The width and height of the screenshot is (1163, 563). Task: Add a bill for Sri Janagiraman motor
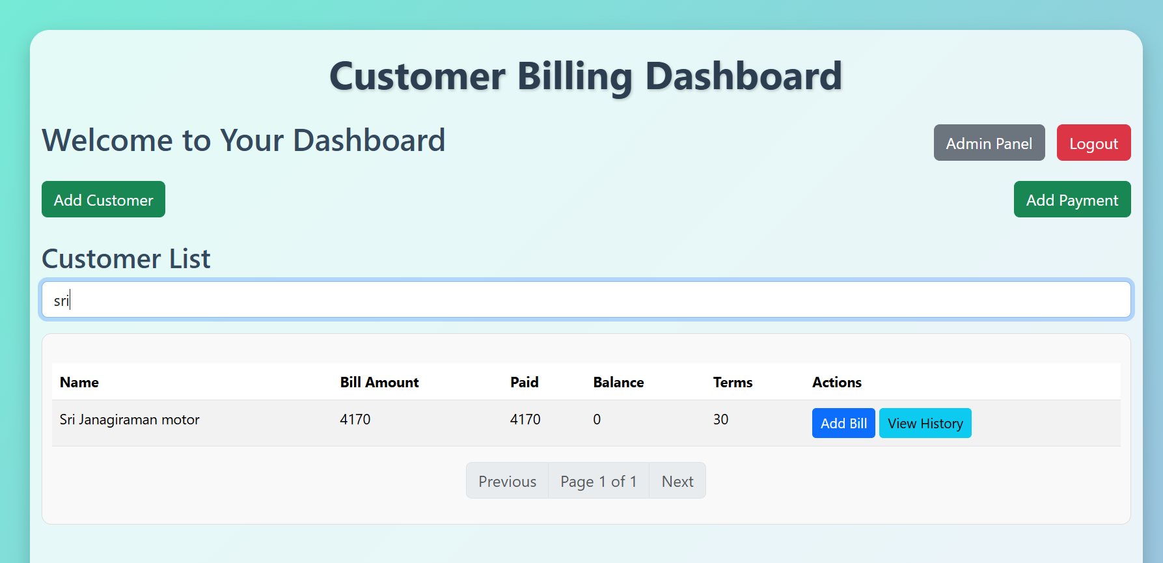(843, 423)
